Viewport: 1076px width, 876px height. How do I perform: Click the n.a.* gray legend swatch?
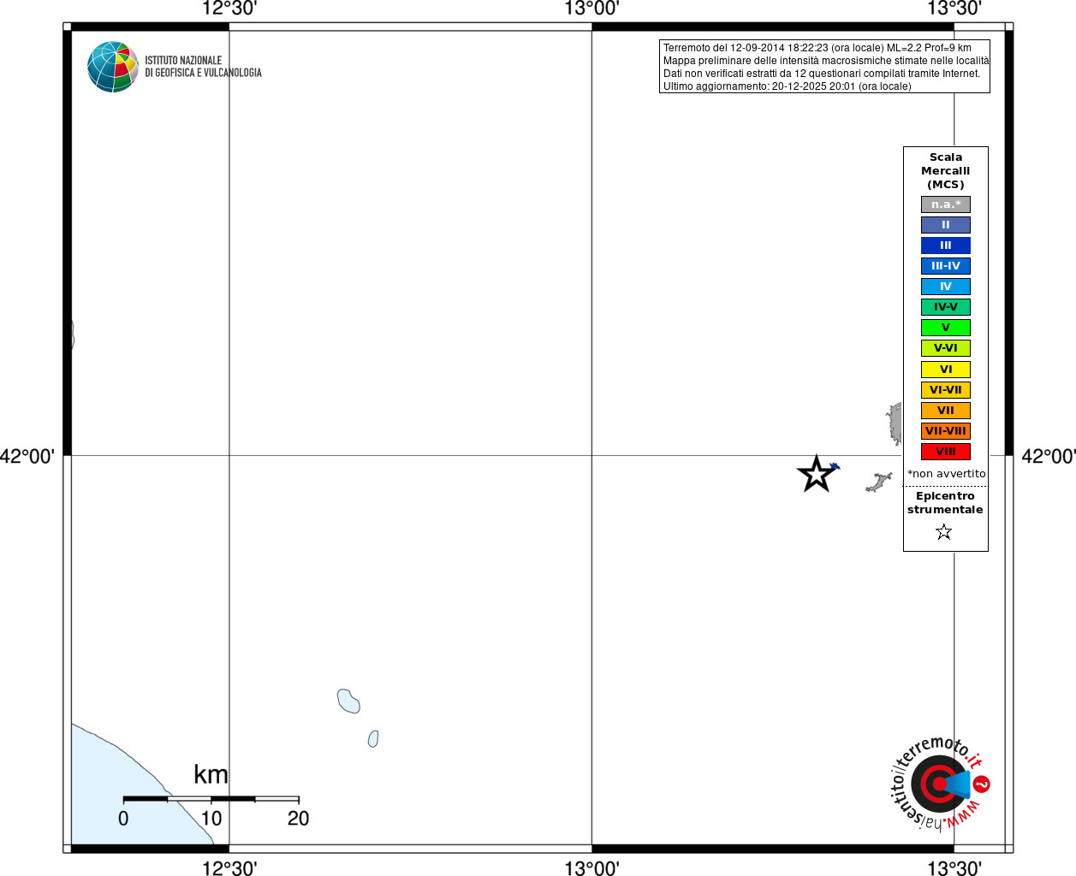pos(946,204)
